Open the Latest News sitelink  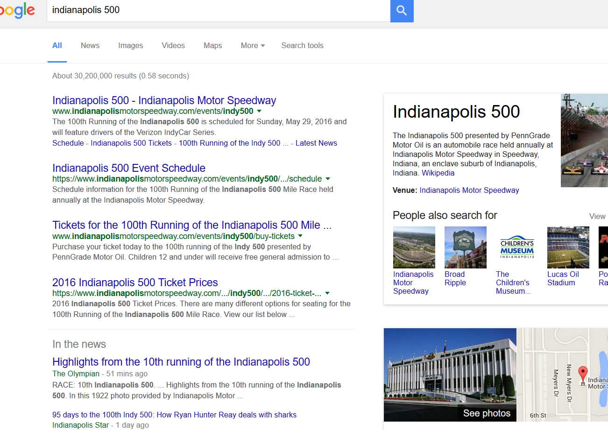tap(316, 143)
